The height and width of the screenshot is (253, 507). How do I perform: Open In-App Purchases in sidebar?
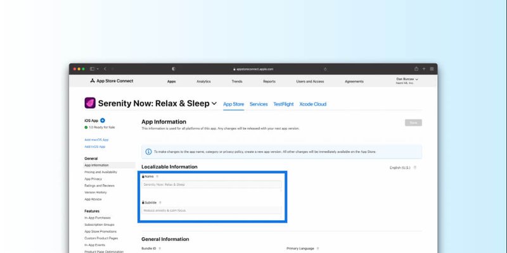(x=98, y=218)
